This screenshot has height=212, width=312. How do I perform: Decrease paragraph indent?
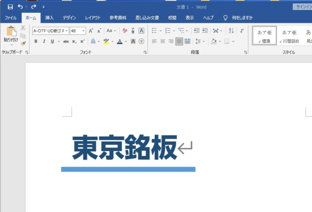[x=197, y=30]
